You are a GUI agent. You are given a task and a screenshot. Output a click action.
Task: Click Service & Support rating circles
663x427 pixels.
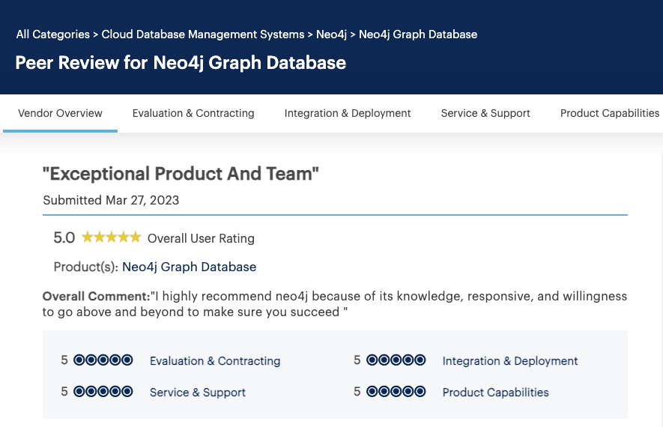103,392
